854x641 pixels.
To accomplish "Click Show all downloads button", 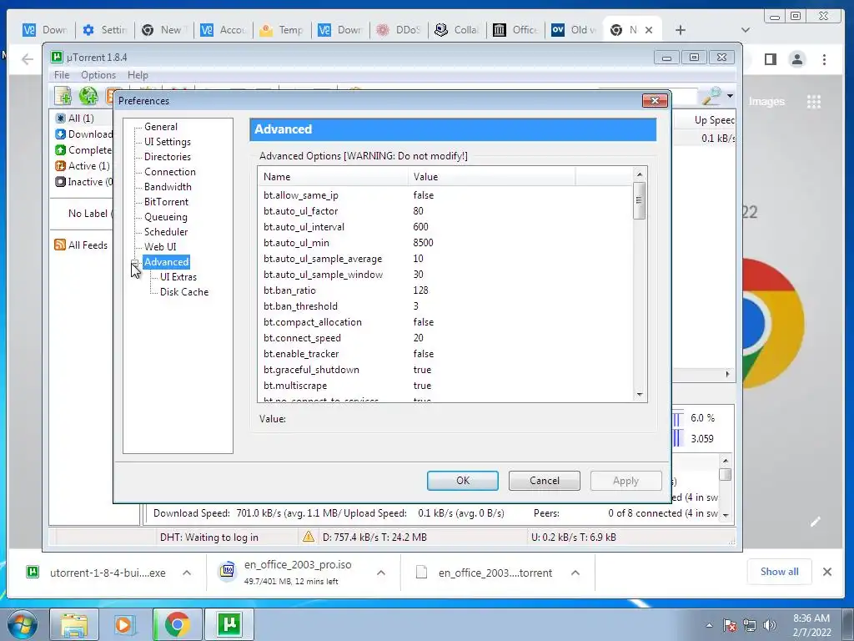I will tap(780, 572).
